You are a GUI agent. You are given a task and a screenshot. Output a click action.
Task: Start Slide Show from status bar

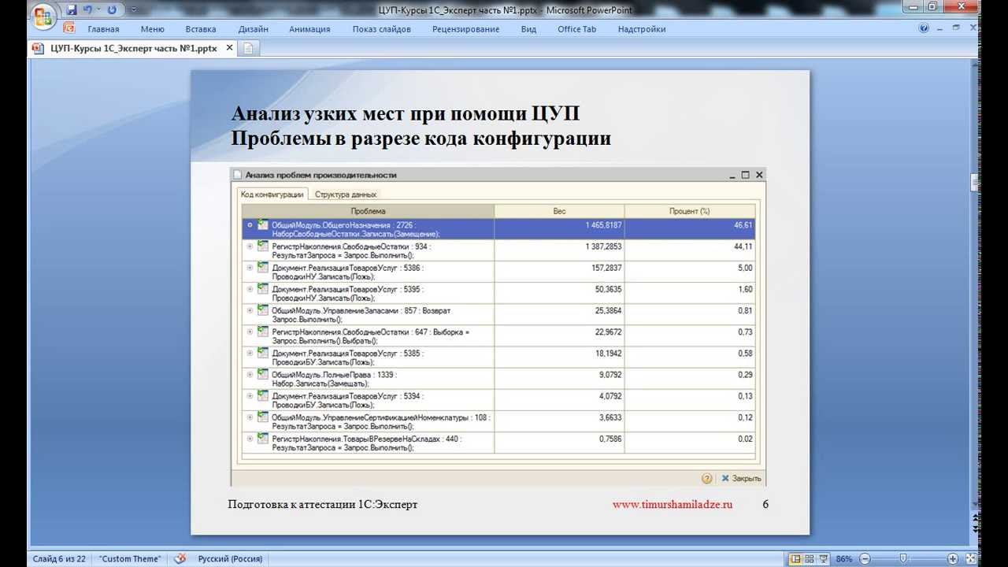[824, 558]
